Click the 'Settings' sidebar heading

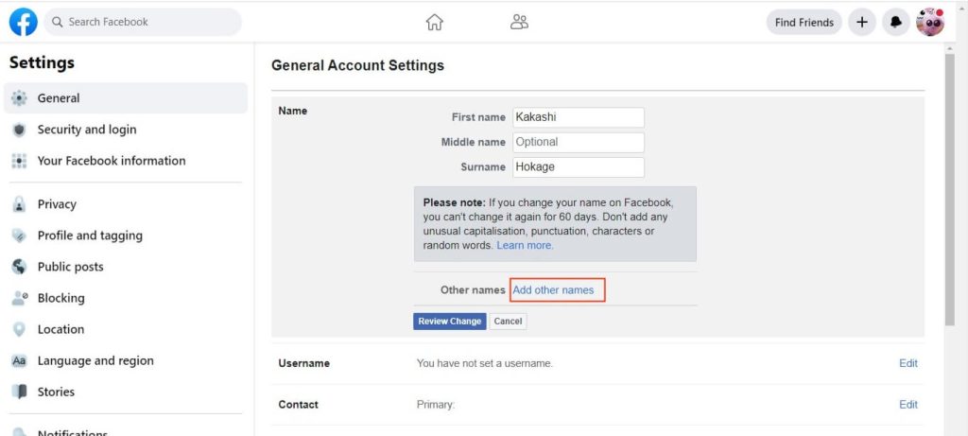[x=42, y=63]
